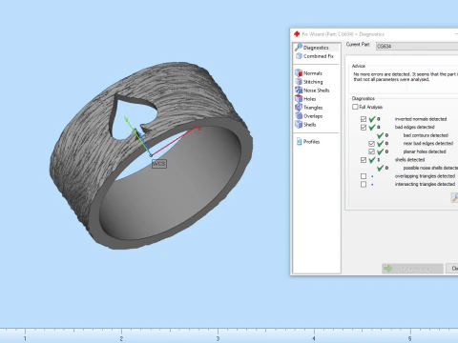Enable the overlapping triangles detected checkbox
The width and height of the screenshot is (458, 343).
tap(364, 176)
